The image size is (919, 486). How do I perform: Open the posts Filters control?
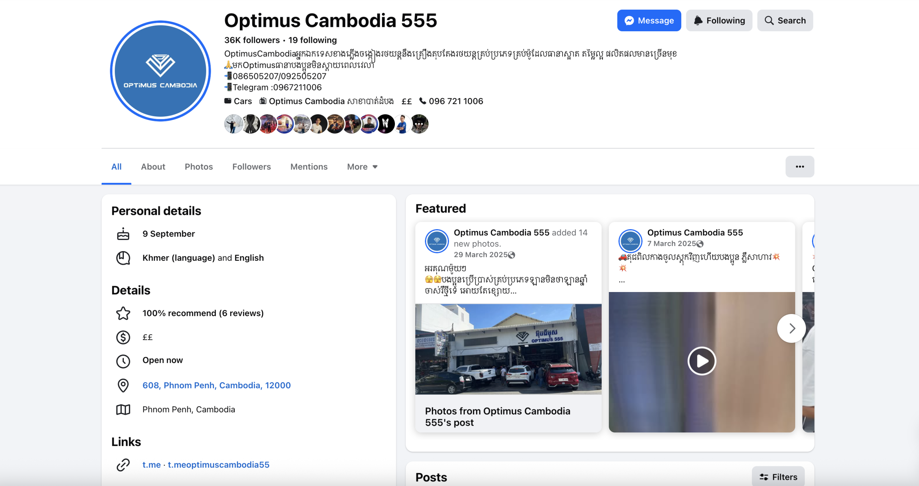pos(778,477)
